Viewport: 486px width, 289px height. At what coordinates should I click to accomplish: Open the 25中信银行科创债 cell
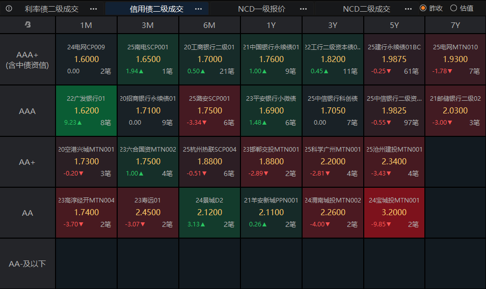click(x=333, y=111)
